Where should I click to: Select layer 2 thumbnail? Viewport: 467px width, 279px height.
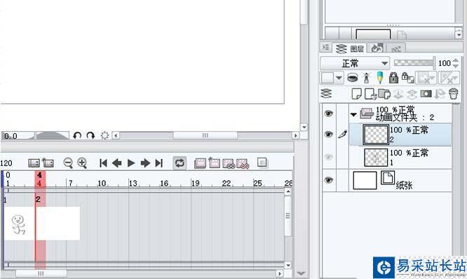(376, 135)
